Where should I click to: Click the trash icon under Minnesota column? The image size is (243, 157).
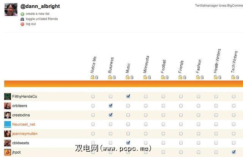(149, 77)
